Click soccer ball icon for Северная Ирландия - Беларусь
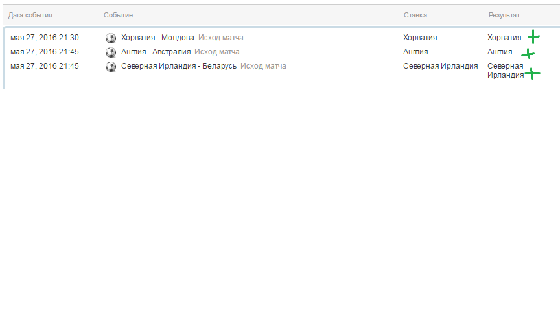 click(111, 66)
